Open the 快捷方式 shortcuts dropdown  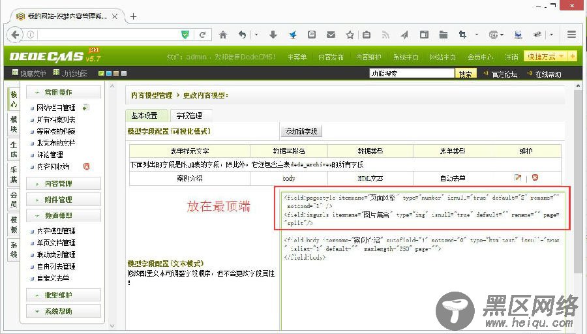click(545, 56)
